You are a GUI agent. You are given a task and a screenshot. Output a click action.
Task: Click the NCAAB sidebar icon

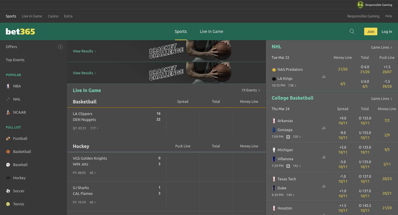pyautogui.click(x=8, y=112)
